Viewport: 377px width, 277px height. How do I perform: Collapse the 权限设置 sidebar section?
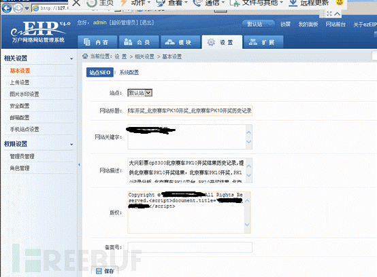pyautogui.click(x=71, y=145)
